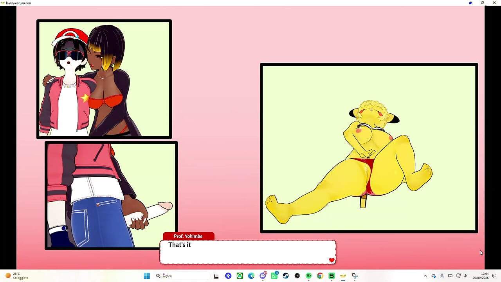The height and width of the screenshot is (282, 501).
Task: Restore down the game window
Action: 482,3
